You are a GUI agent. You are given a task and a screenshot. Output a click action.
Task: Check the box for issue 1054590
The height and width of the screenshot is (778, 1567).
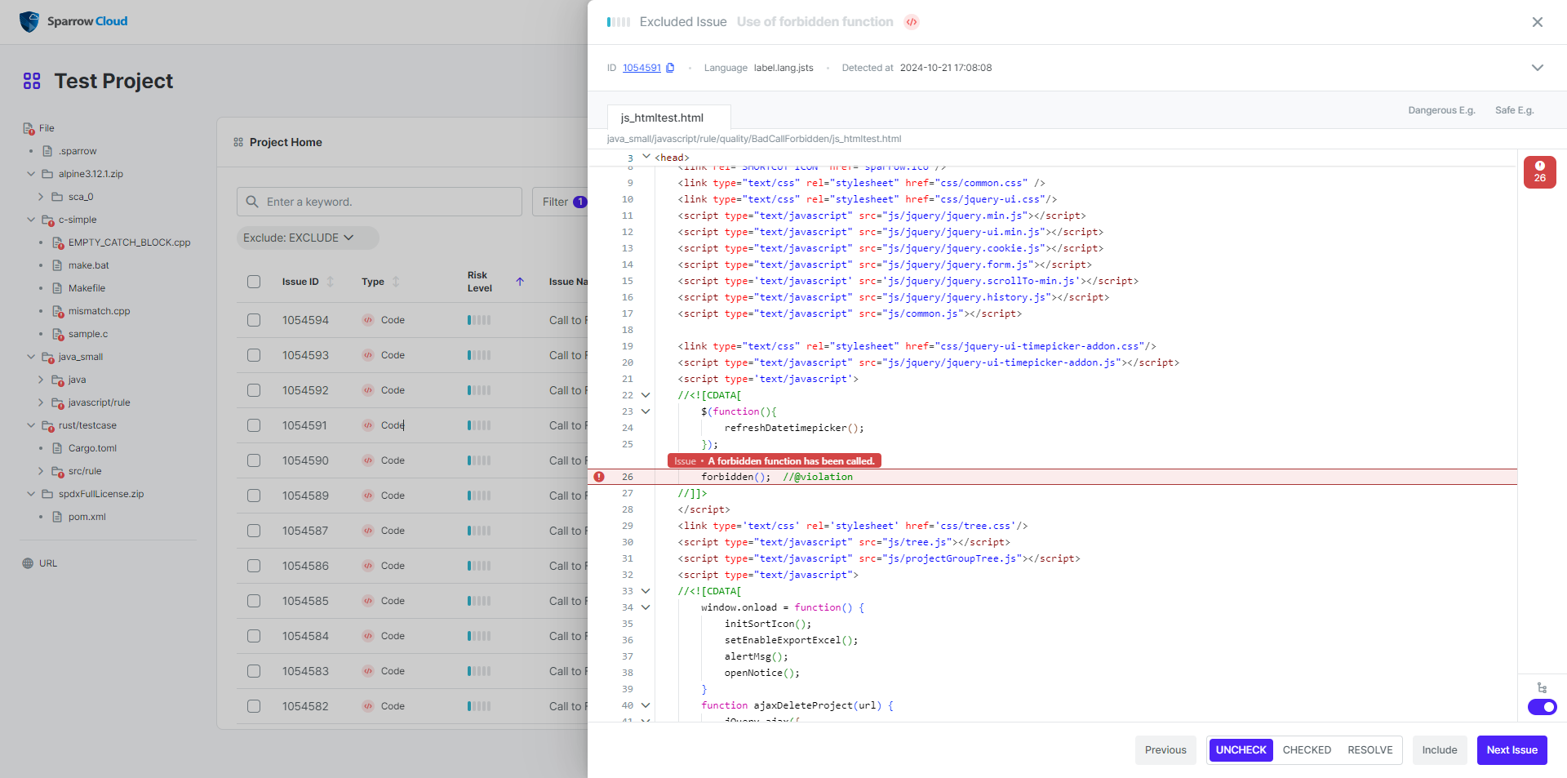(254, 460)
